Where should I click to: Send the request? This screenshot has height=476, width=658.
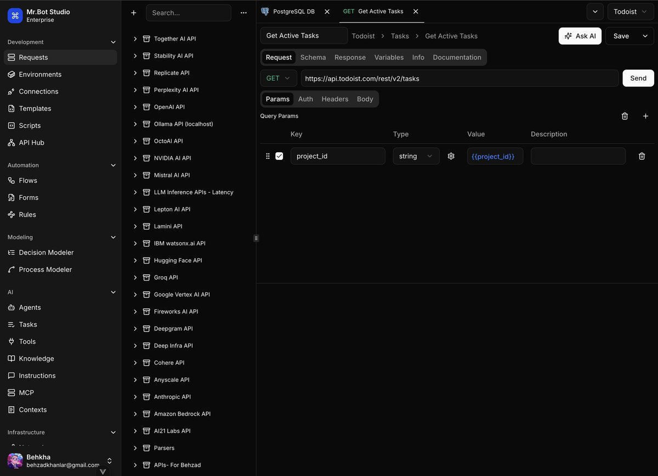tap(638, 78)
